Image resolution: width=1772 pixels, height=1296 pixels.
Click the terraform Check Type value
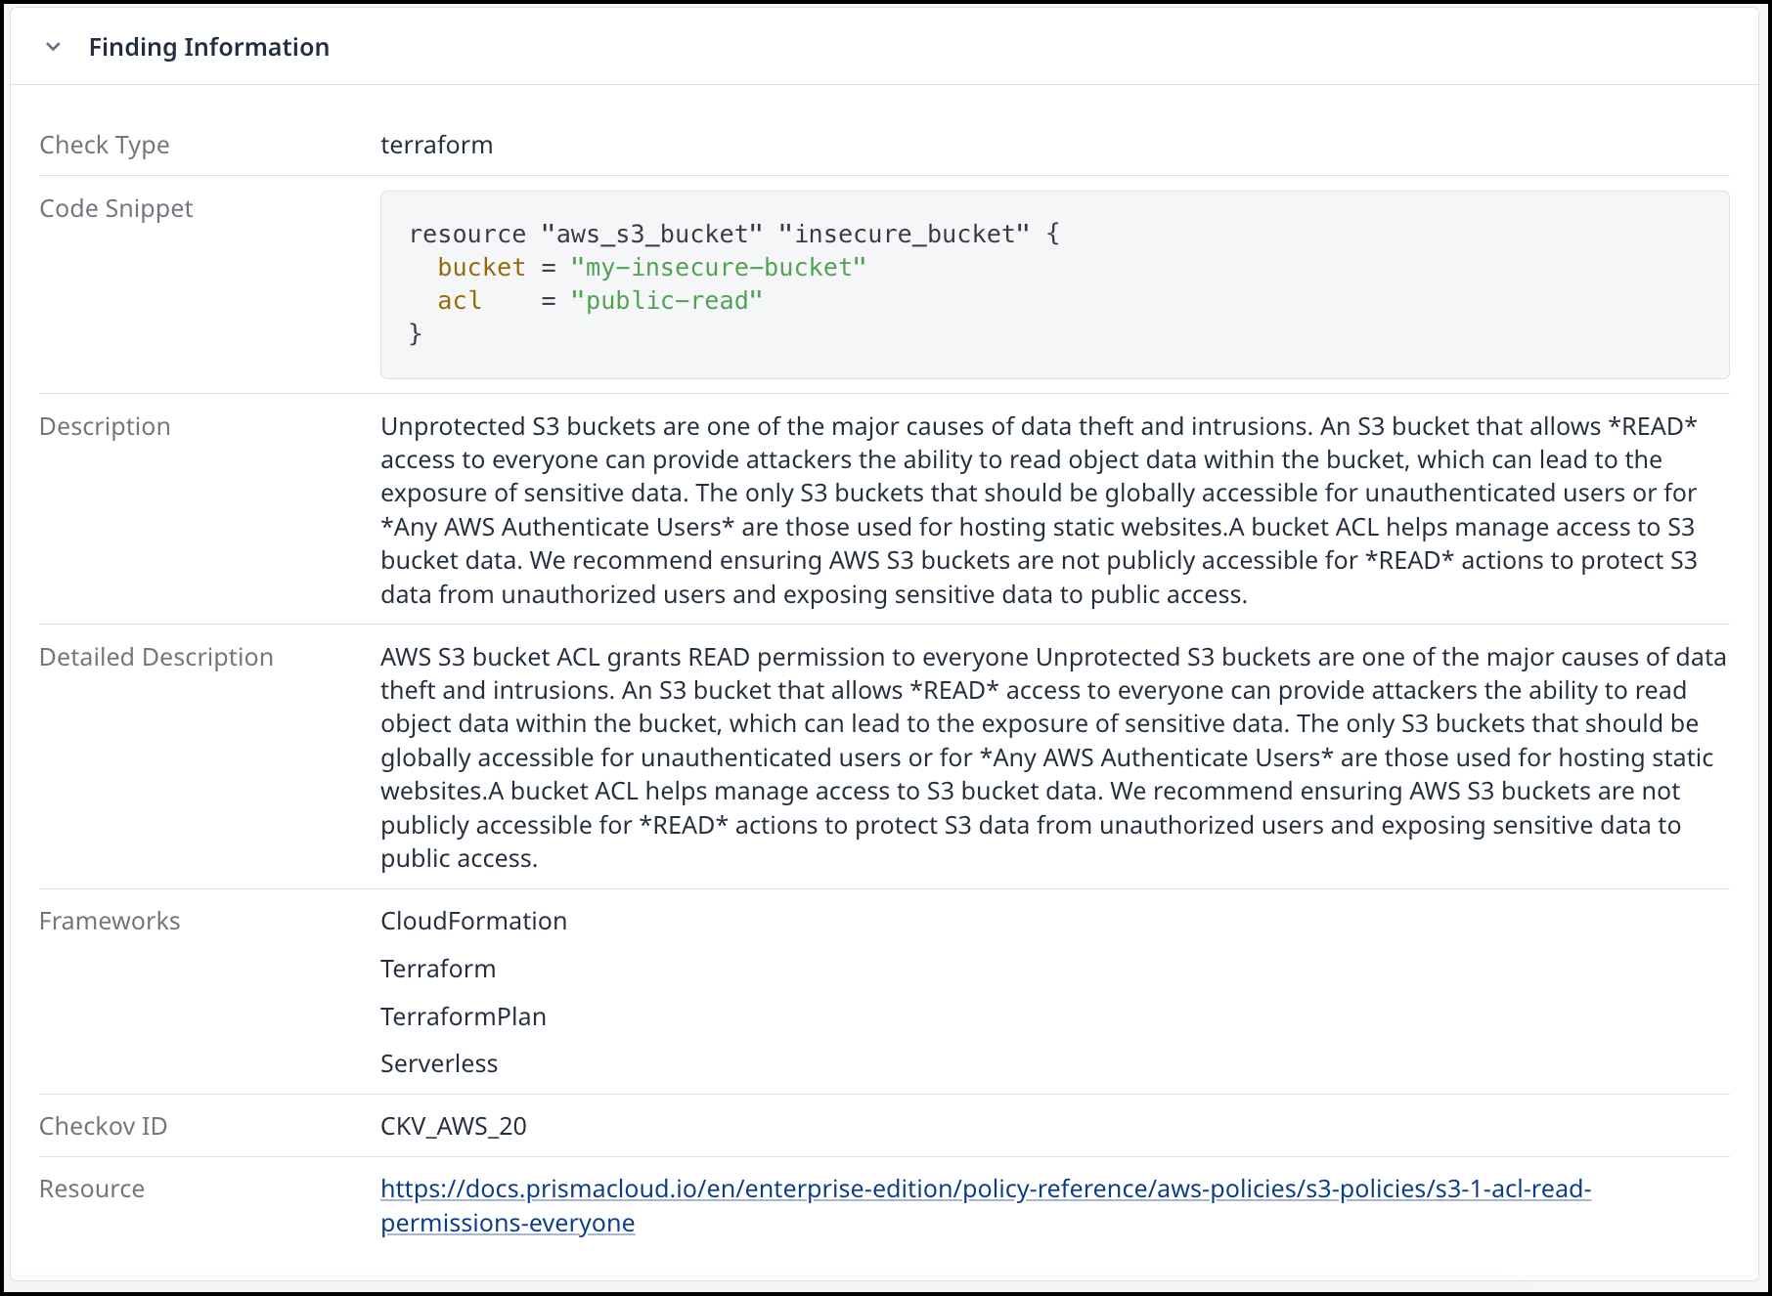436,145
